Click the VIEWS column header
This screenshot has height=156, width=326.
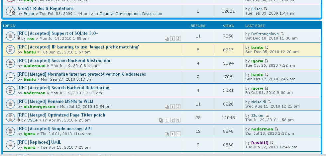coord(228,26)
